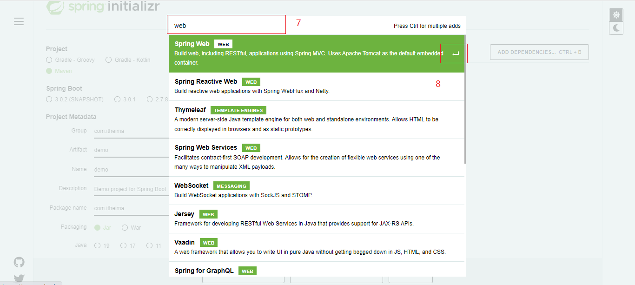Select Java version 17

tap(124, 245)
